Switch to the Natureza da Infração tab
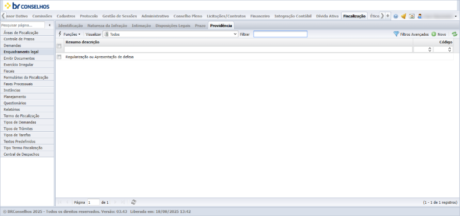The image size is (460, 216). click(x=107, y=26)
